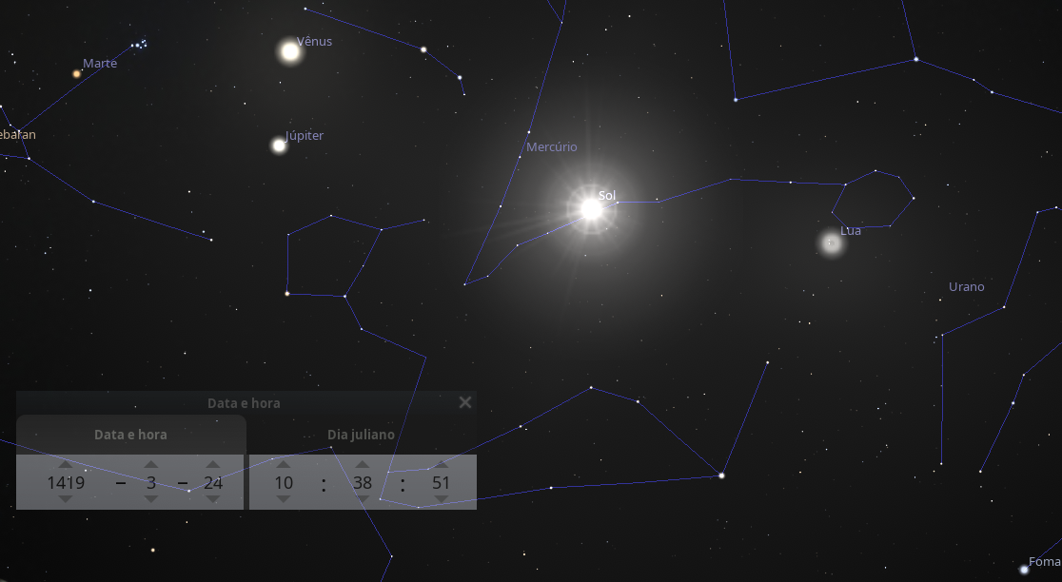Switch to the Dia juliano tab
The height and width of the screenshot is (582, 1062).
(x=361, y=435)
